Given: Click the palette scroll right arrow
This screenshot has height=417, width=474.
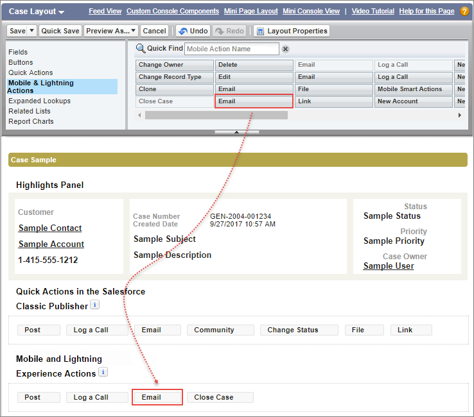Looking at the screenshot, I should coord(459,115).
